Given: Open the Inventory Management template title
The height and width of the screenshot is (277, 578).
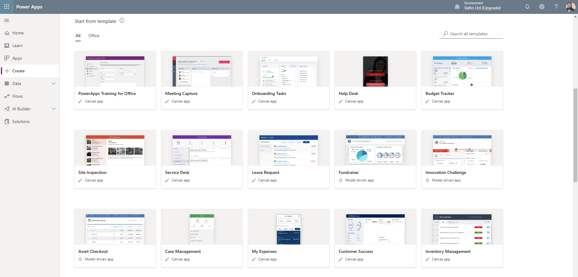Looking at the screenshot, I should tap(448, 251).
